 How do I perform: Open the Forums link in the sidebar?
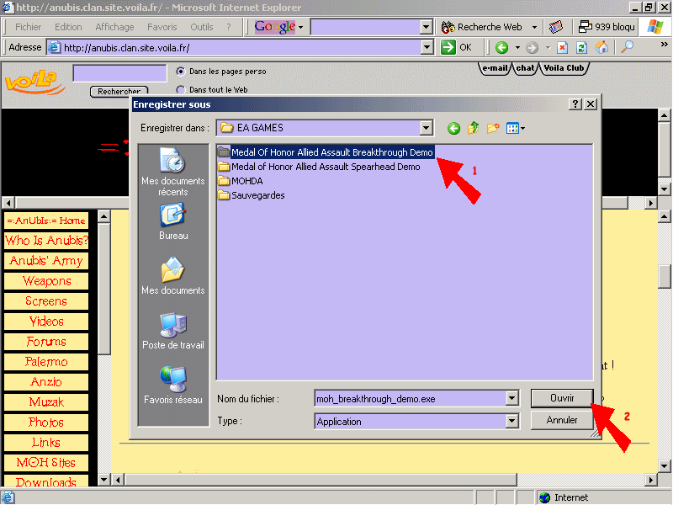pos(46,342)
